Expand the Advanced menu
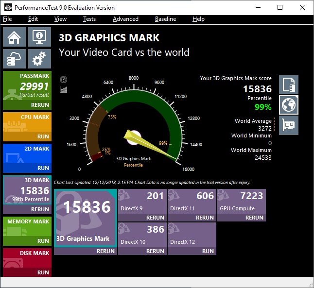Screen dimensions: 314x288 [125, 19]
